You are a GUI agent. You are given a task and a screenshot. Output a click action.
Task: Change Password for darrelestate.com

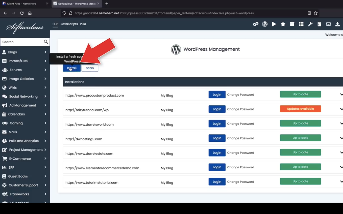click(x=241, y=153)
